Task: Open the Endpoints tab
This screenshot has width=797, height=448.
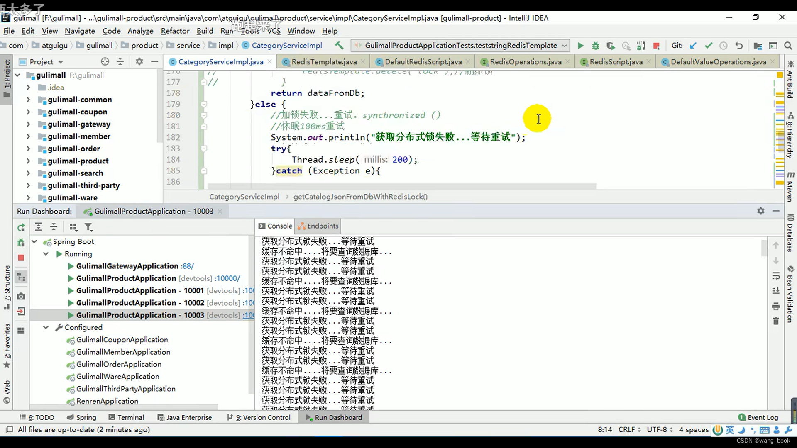Action: click(318, 226)
